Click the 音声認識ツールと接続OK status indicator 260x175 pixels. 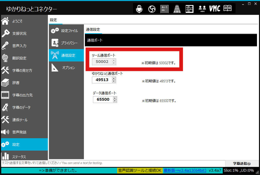pos(140,170)
